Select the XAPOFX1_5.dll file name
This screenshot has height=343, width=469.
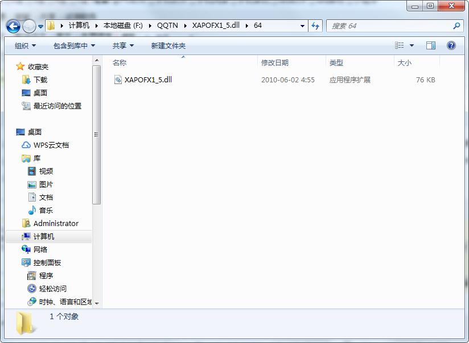pos(148,80)
